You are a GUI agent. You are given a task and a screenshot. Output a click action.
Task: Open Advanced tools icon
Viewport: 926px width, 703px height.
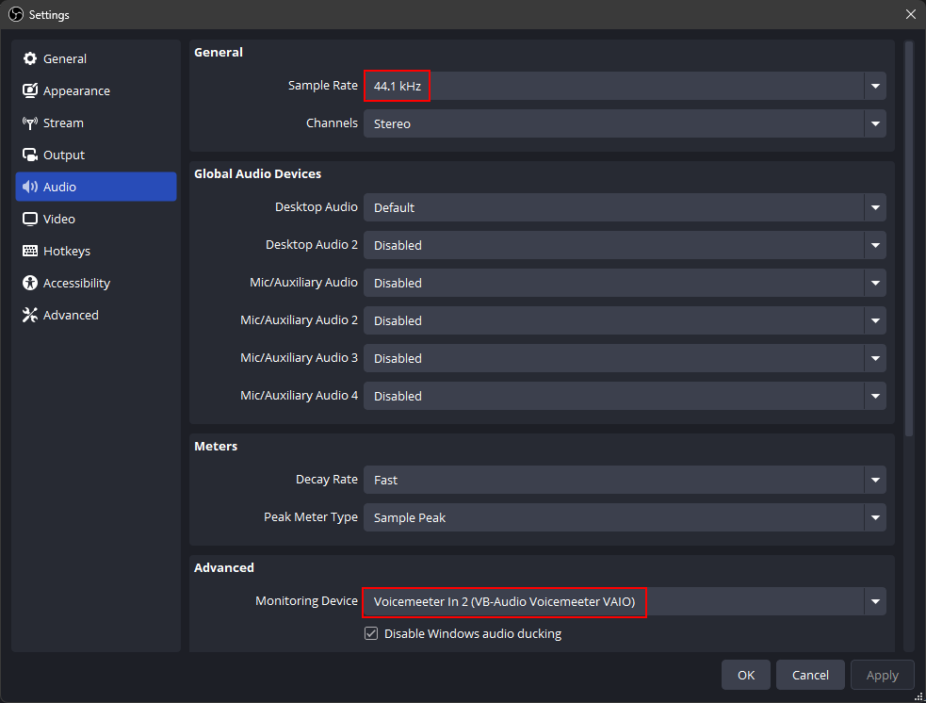(x=30, y=315)
